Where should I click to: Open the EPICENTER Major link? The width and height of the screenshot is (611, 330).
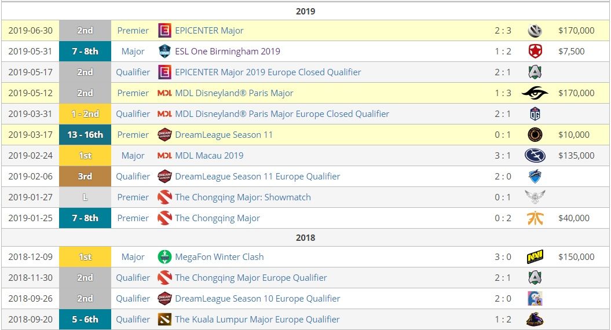pos(209,30)
